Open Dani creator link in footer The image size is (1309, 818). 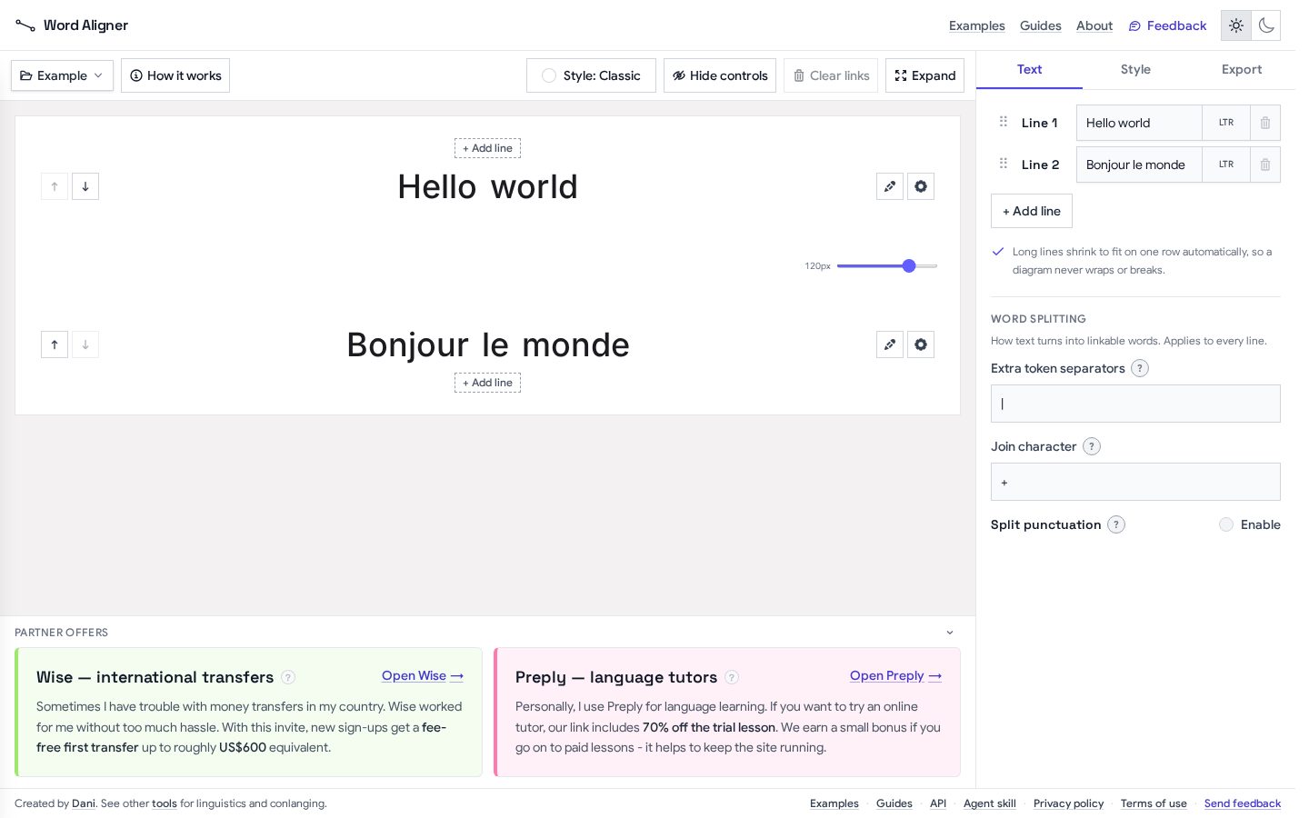[84, 803]
